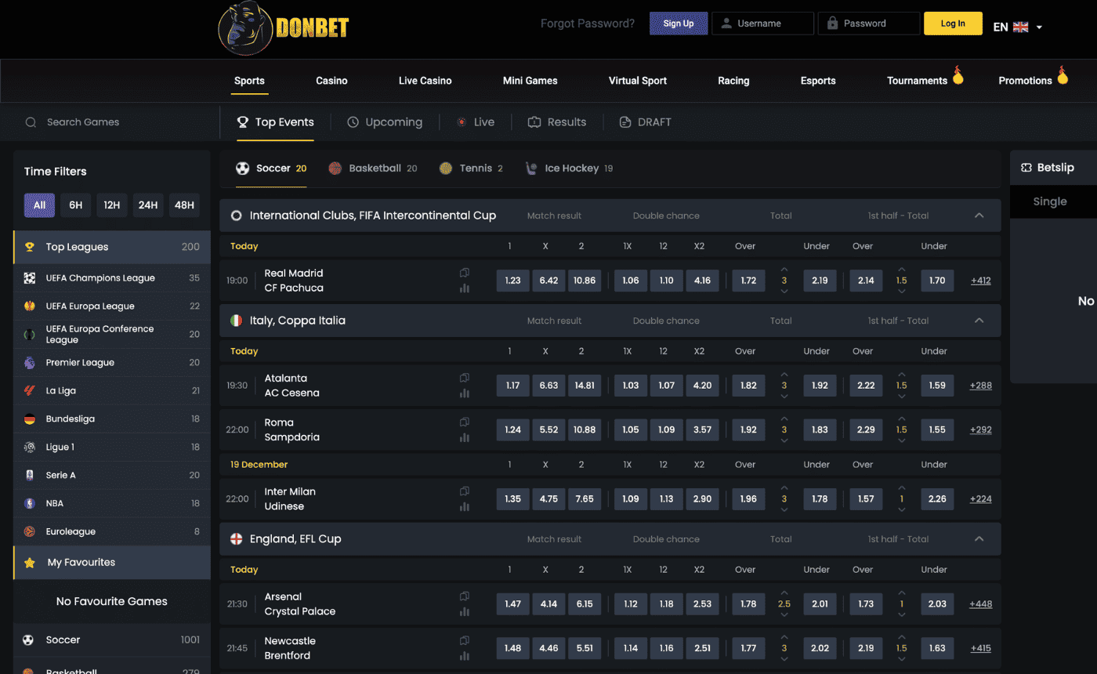Click the Top Leagues trophy icon
1097x674 pixels.
(30, 247)
